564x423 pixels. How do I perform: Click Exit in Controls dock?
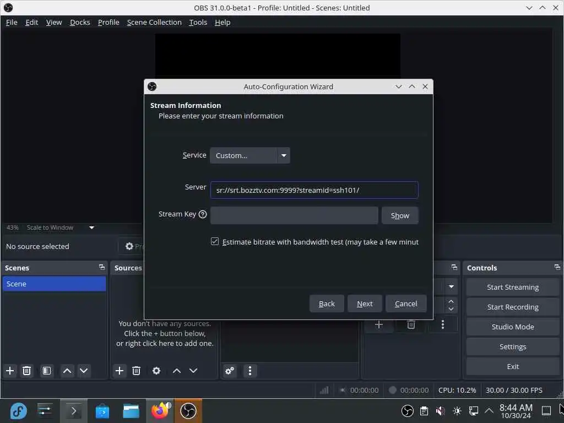pyautogui.click(x=513, y=366)
